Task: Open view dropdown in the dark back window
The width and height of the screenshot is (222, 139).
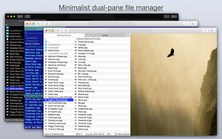Action: (x=20, y=16)
